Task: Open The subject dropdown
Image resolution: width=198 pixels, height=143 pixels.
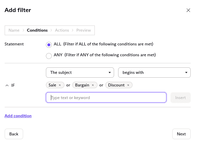Action: (80, 72)
